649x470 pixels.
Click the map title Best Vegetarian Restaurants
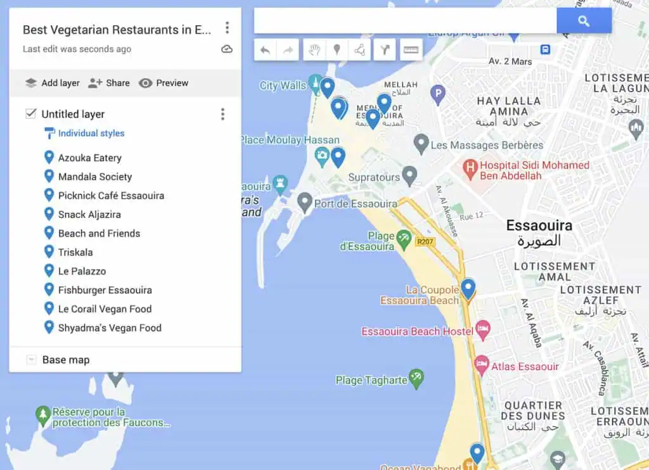point(117,30)
